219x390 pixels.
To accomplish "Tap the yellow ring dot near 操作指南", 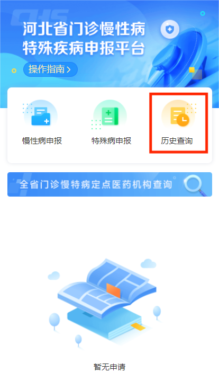I will coord(14,70).
